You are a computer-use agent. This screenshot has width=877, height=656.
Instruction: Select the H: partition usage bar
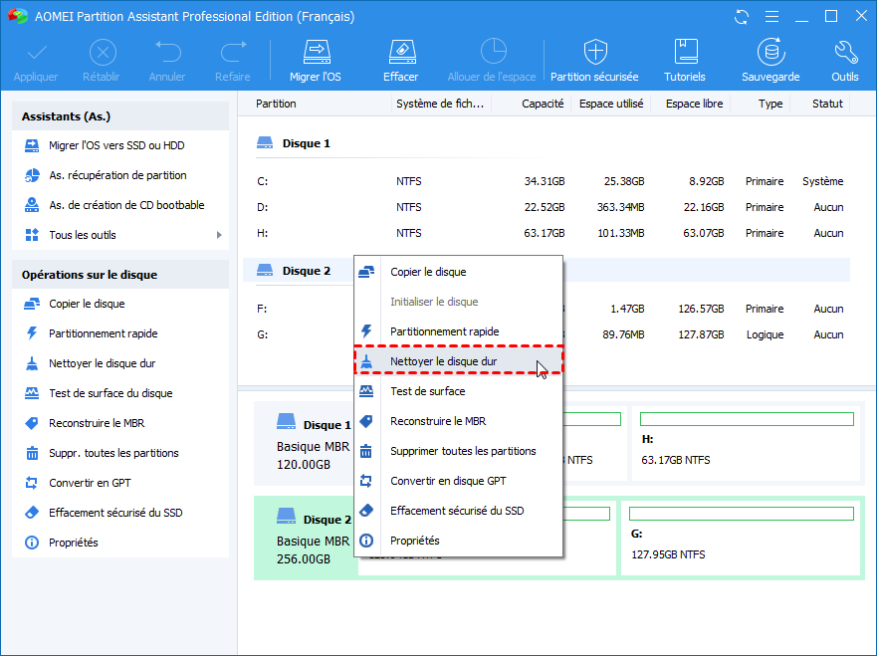[747, 419]
